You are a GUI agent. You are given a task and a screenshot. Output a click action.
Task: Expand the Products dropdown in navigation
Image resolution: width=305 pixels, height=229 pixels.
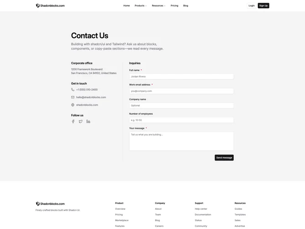141,5
